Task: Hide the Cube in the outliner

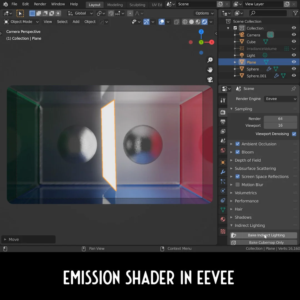Action: [x=294, y=42]
